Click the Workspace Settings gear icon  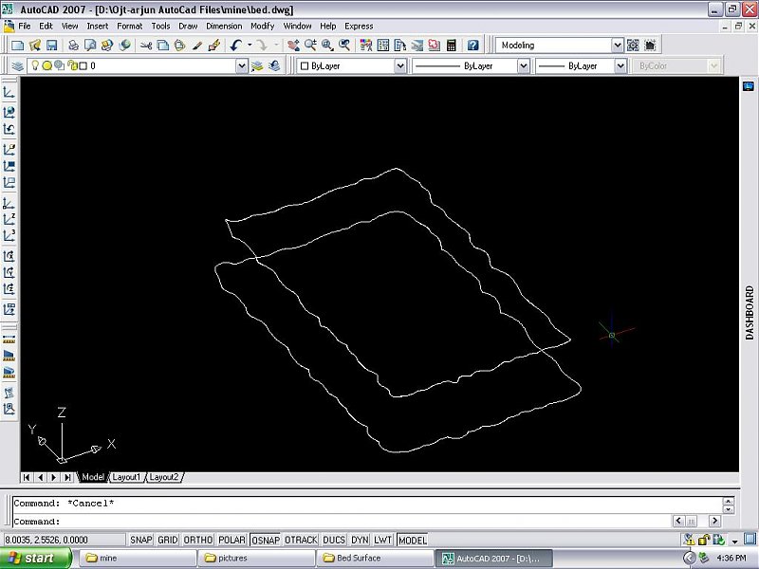click(633, 46)
